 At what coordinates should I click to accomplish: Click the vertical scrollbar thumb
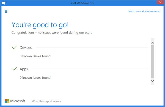152,62
